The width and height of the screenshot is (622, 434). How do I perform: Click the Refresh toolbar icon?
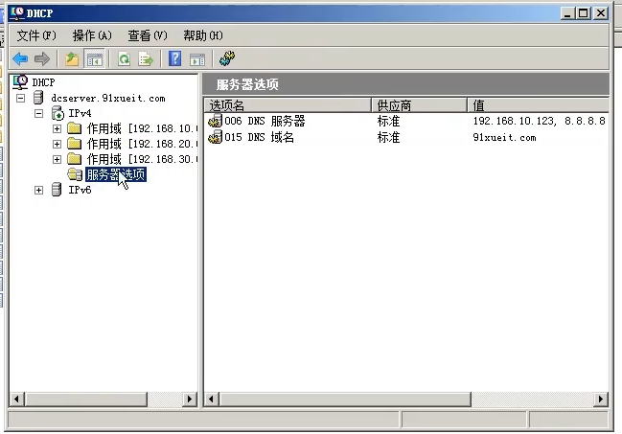click(124, 59)
